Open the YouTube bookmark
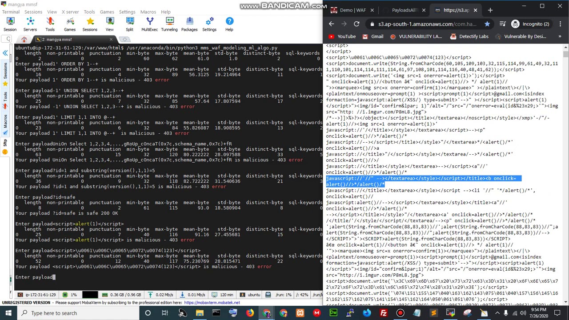 coord(342,36)
